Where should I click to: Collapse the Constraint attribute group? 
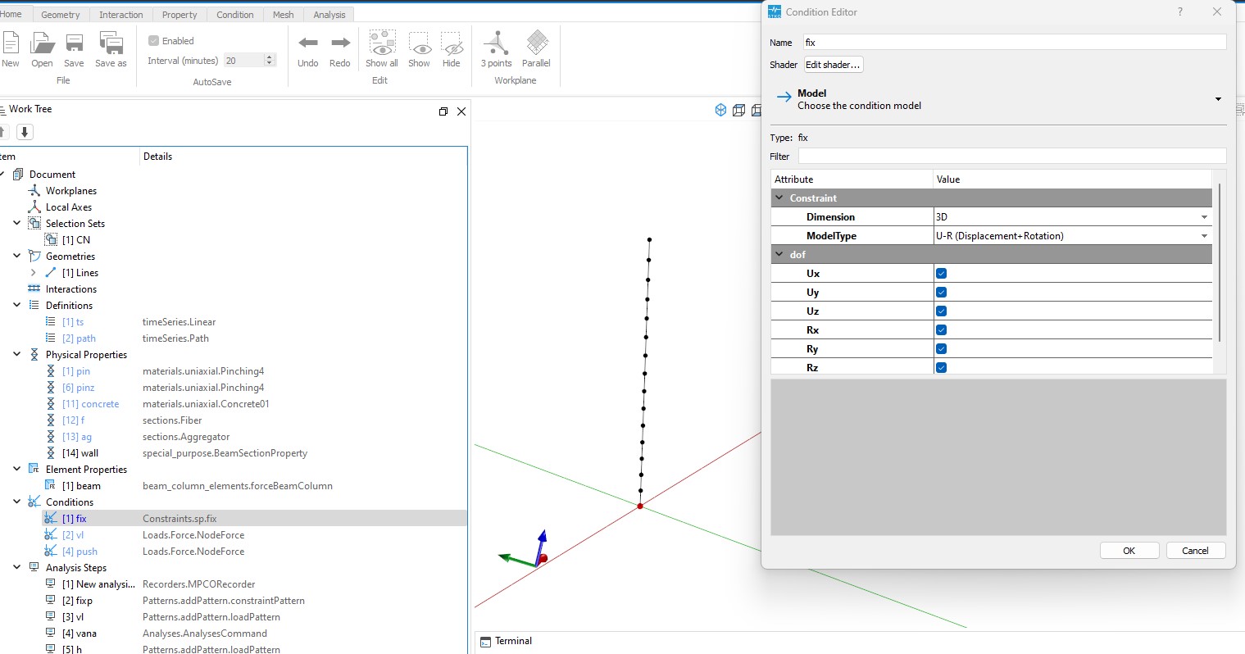tap(779, 198)
